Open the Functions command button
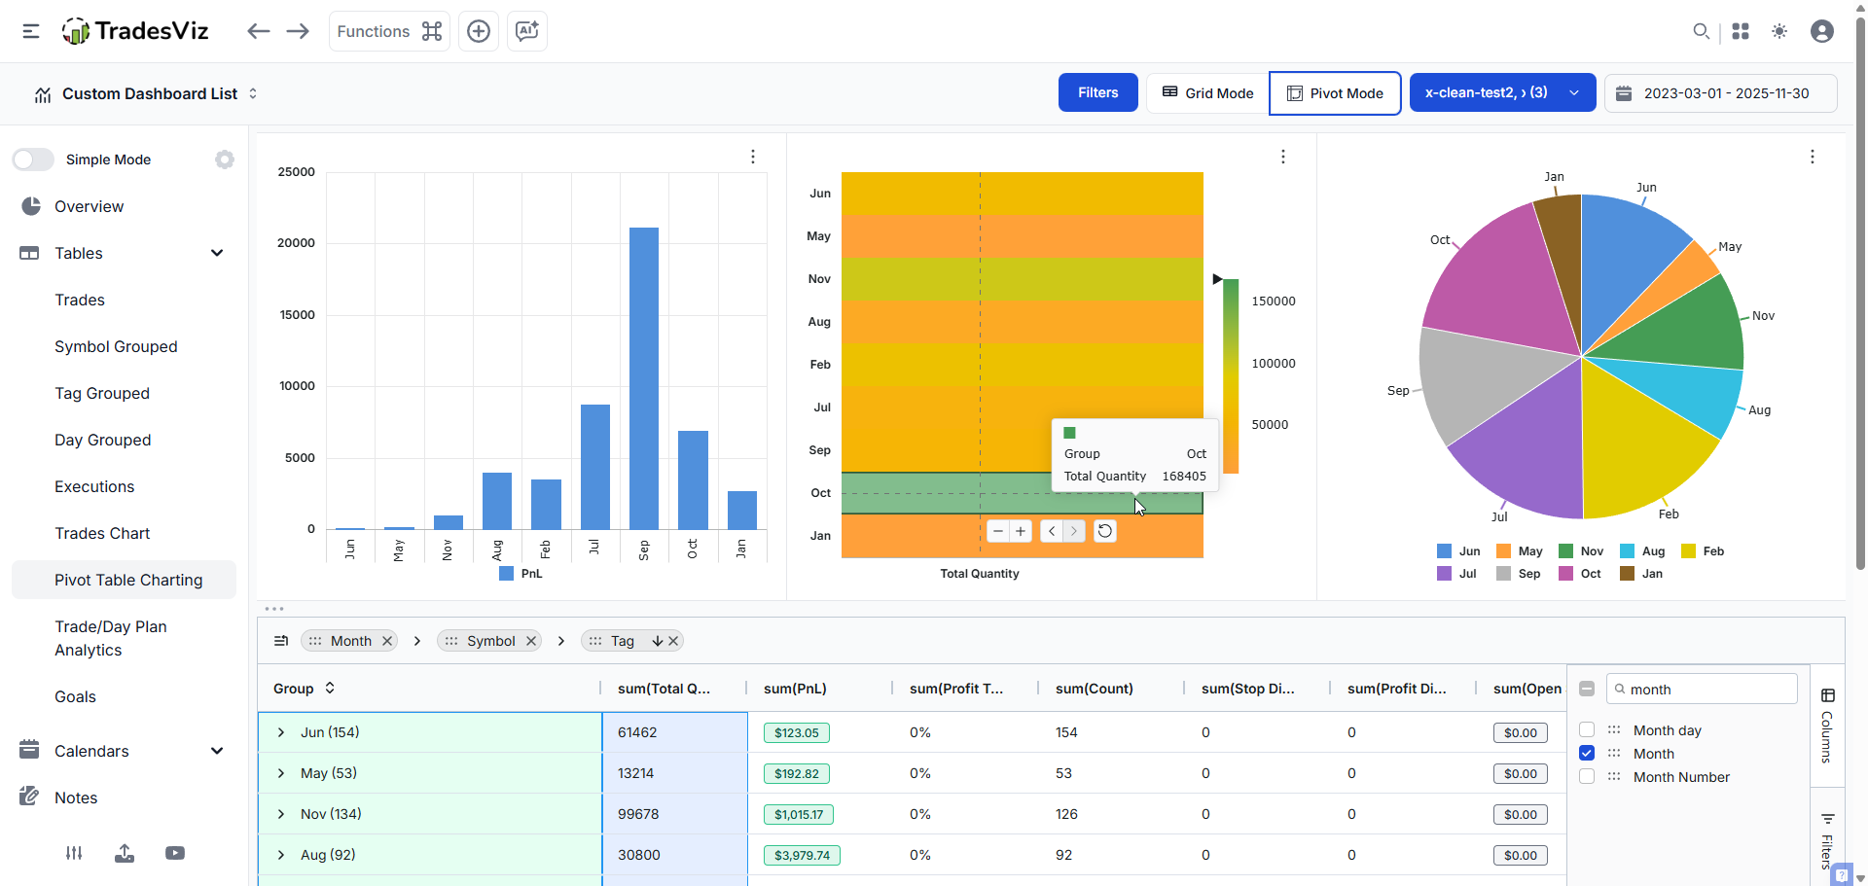The image size is (1868, 886). pos(389,31)
